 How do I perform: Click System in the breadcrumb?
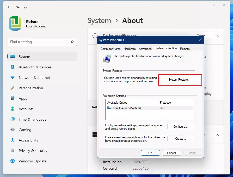99,21
